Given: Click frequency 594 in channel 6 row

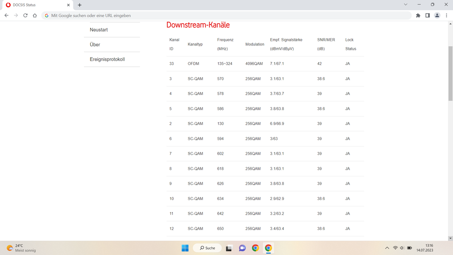Looking at the screenshot, I should click(x=220, y=139).
